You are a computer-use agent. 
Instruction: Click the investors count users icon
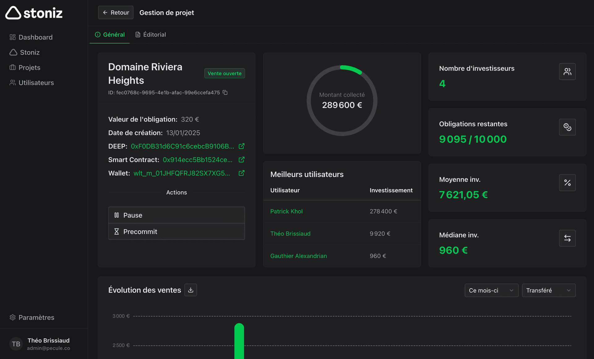pos(567,72)
